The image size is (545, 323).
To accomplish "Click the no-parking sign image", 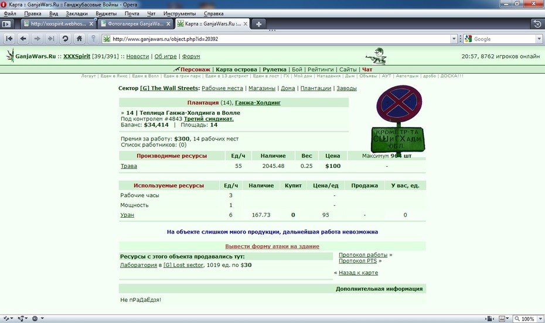I will (398, 120).
